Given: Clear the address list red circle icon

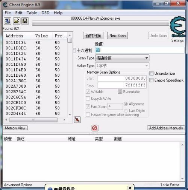Looking at the screenshot, I should (x=95, y=128).
